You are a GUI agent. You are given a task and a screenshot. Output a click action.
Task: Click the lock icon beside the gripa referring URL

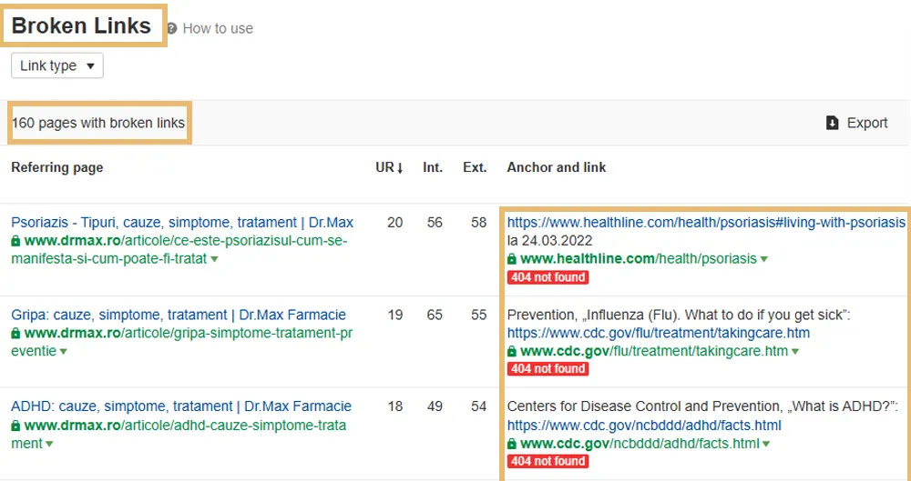point(16,334)
